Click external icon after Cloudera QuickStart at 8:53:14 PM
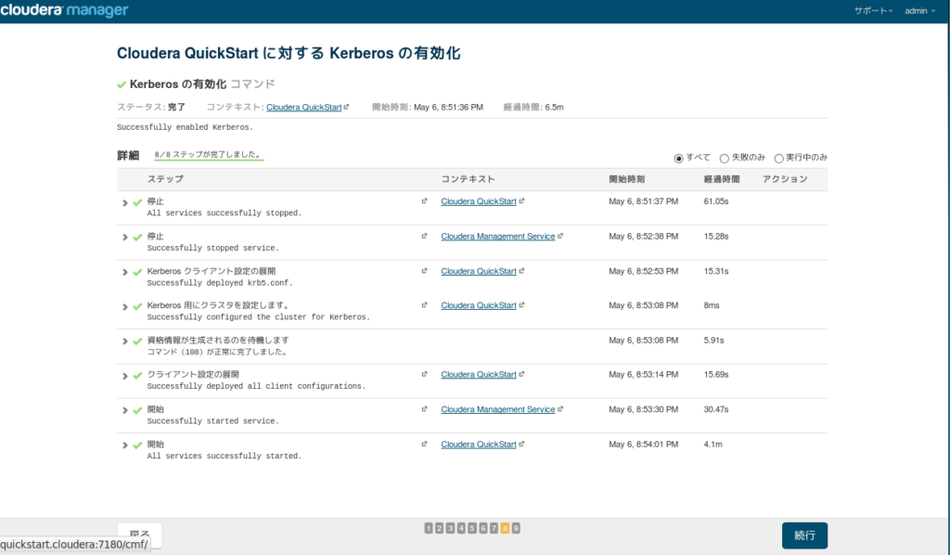950x555 pixels. click(x=521, y=374)
